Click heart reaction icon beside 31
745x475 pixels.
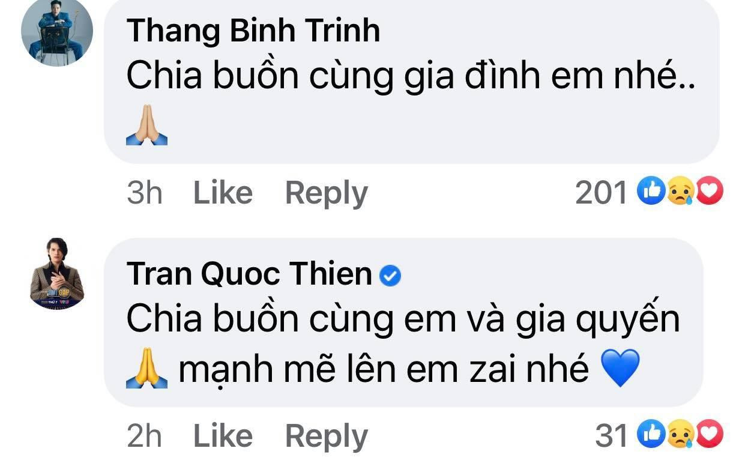710,435
